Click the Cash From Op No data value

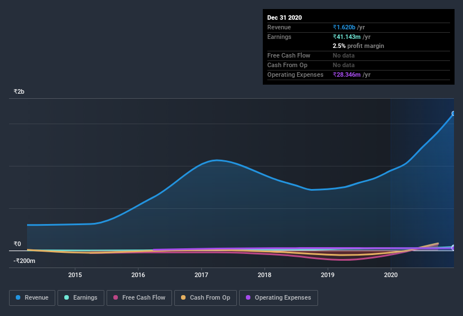(343, 65)
